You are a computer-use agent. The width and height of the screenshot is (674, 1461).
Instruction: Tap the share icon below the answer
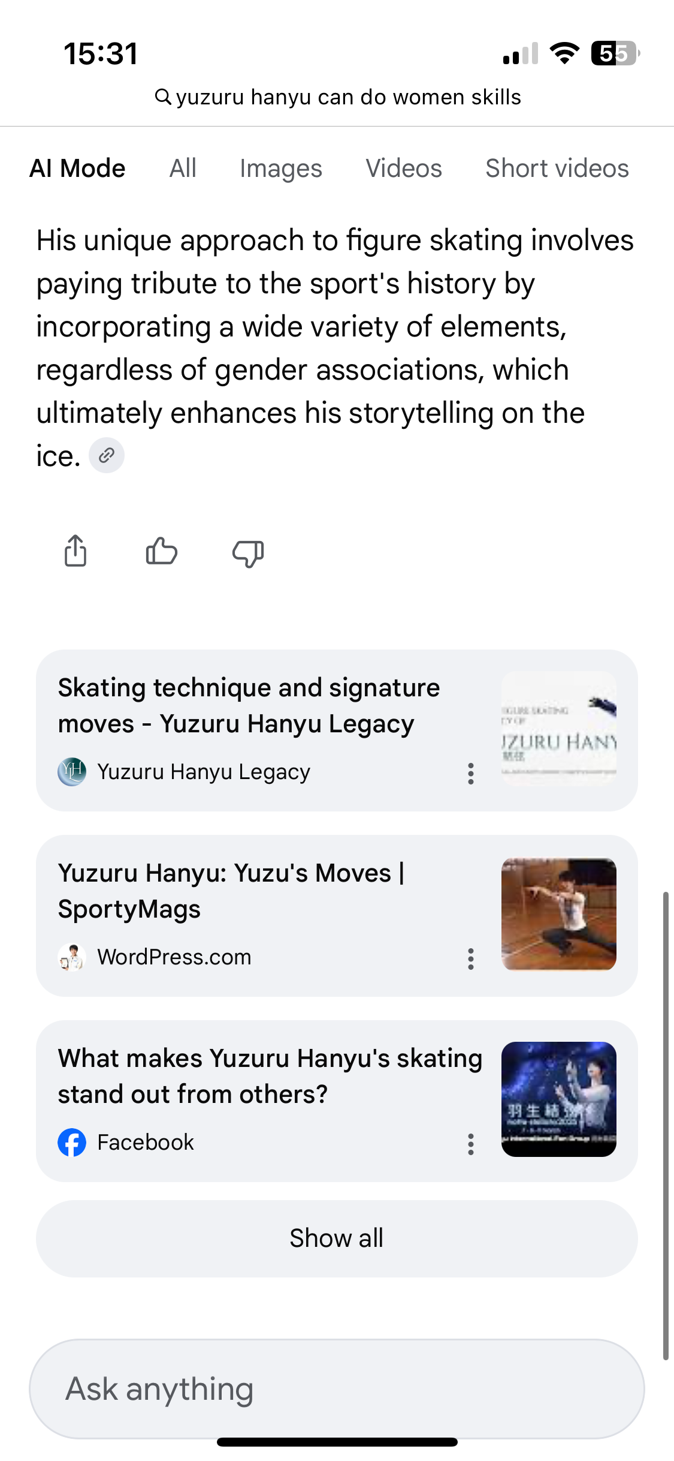[75, 551]
